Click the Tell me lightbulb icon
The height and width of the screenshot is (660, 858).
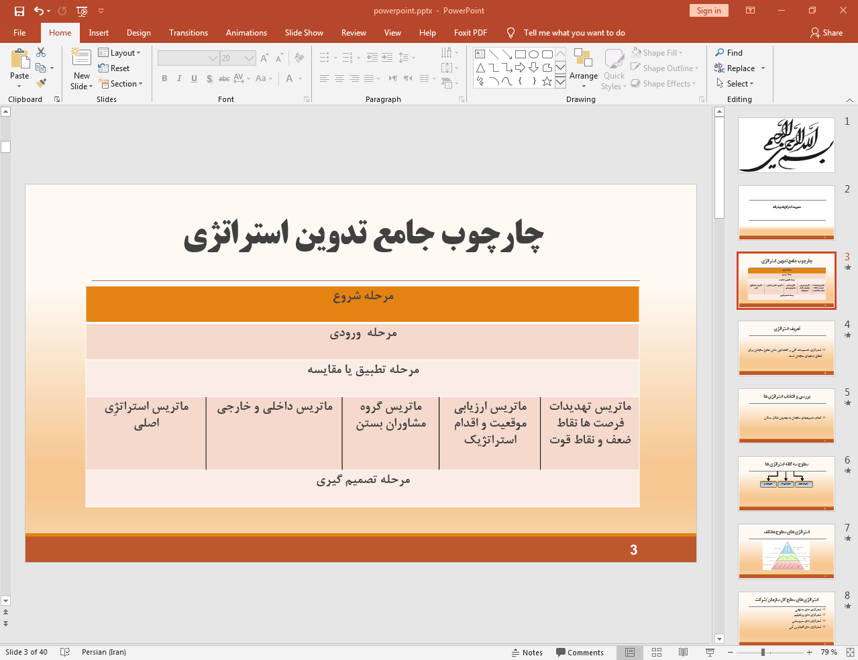511,33
